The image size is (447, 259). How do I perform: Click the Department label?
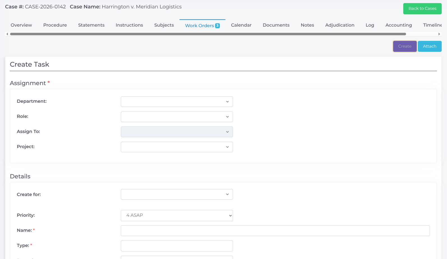[32, 101]
